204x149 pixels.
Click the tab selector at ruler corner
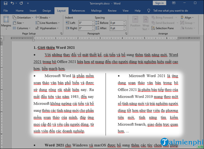click(2, 38)
